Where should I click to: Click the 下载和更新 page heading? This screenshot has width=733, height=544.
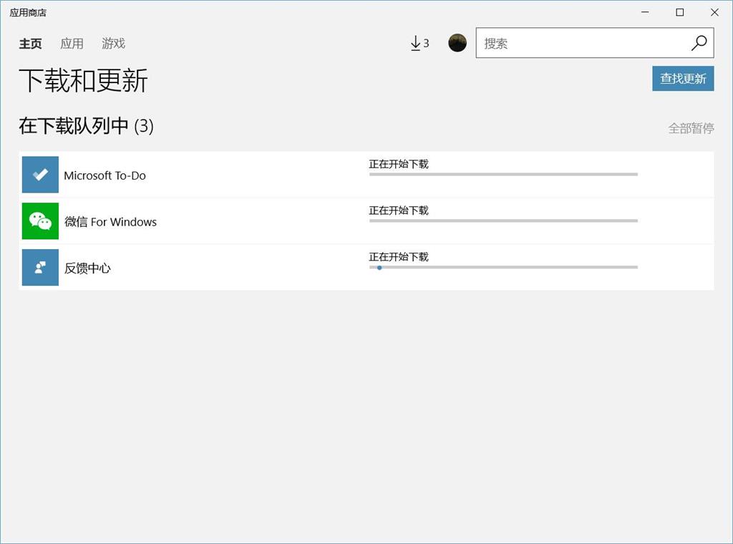point(83,80)
